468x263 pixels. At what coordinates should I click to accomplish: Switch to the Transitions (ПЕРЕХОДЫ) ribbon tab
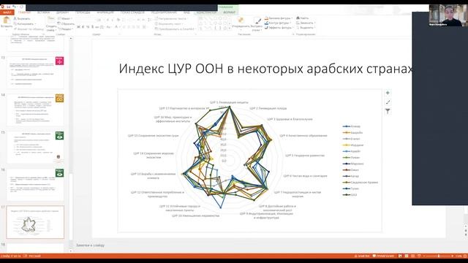(83, 12)
